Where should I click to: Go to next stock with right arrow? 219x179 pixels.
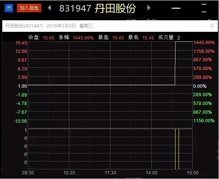click(149, 8)
